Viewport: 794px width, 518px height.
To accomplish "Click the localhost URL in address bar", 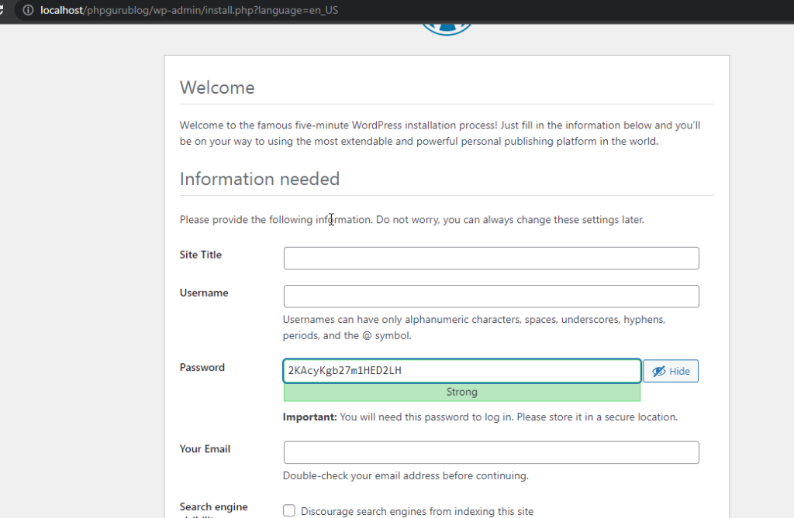I will [x=189, y=11].
